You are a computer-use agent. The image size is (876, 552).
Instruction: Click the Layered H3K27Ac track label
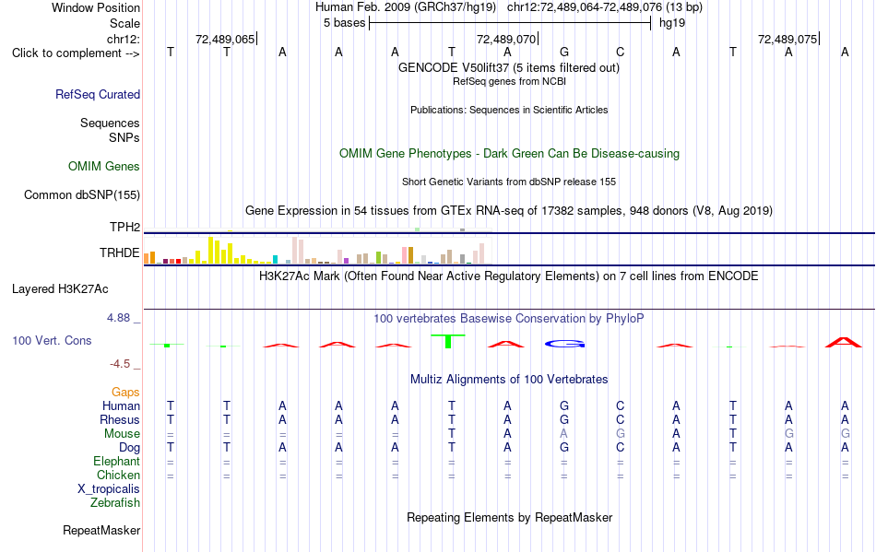[x=60, y=289]
